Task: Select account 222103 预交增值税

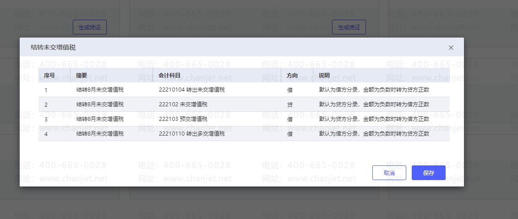Action: point(183,119)
